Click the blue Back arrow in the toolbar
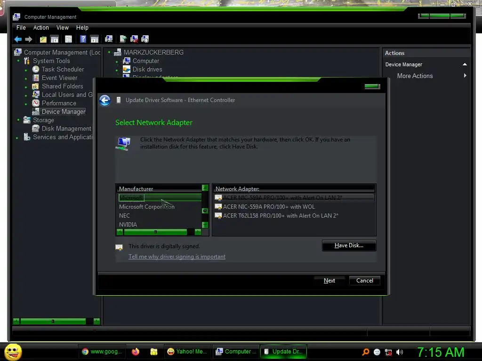Viewport: 482px width, 361px height. pos(18,39)
